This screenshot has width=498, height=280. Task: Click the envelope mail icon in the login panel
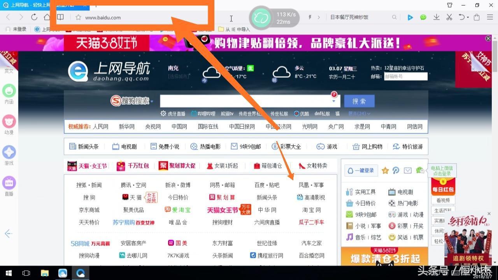[x=407, y=170]
